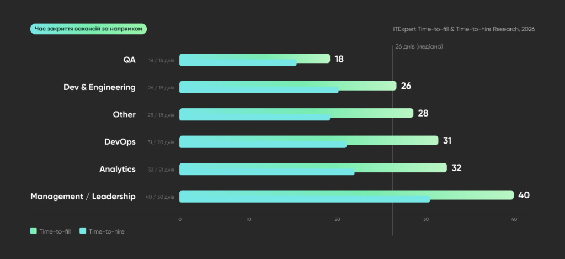Click the ITExpert Research 2026 source text
The width and height of the screenshot is (565, 259).
pos(463,29)
